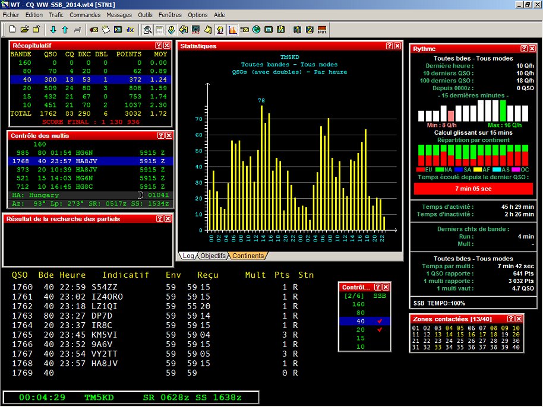Click the red time-since-last-QSO bar
The width and height of the screenshot is (543, 407).
coord(473,189)
